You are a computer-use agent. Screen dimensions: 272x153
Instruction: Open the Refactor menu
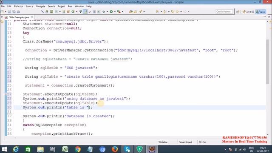(18, 6)
